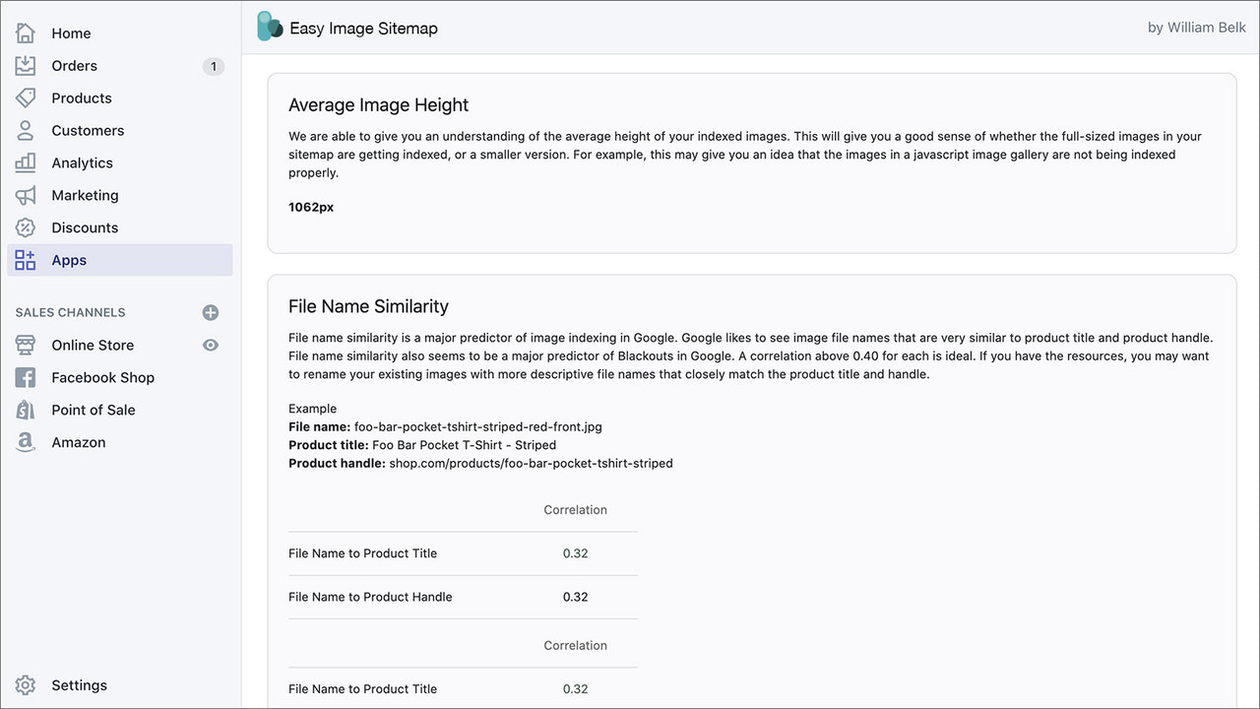Click the Online Store truck icon

[25, 345]
